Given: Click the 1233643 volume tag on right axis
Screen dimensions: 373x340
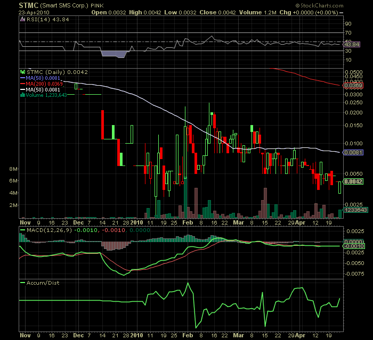Looking at the screenshot, I should (354, 211).
